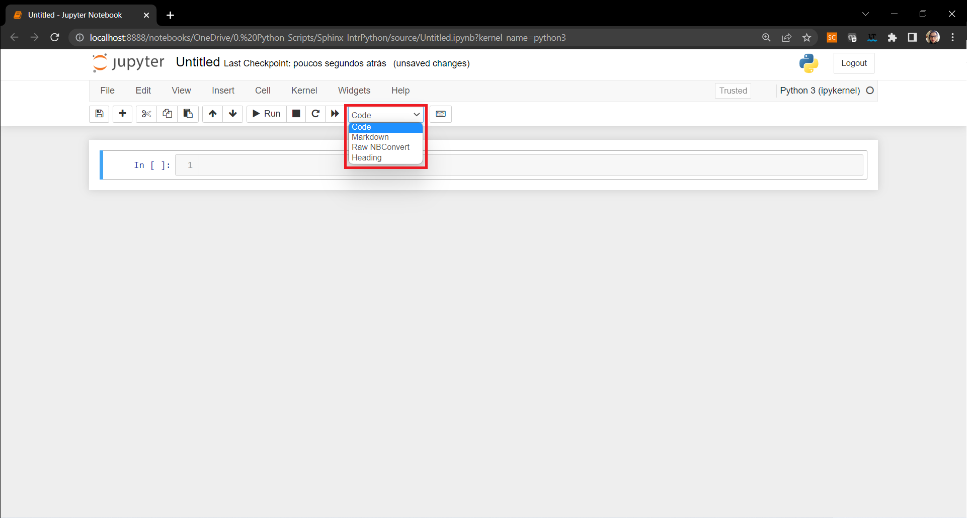Move selected cell up with the arrow
Viewport: 967px width, 518px height.
click(x=213, y=114)
